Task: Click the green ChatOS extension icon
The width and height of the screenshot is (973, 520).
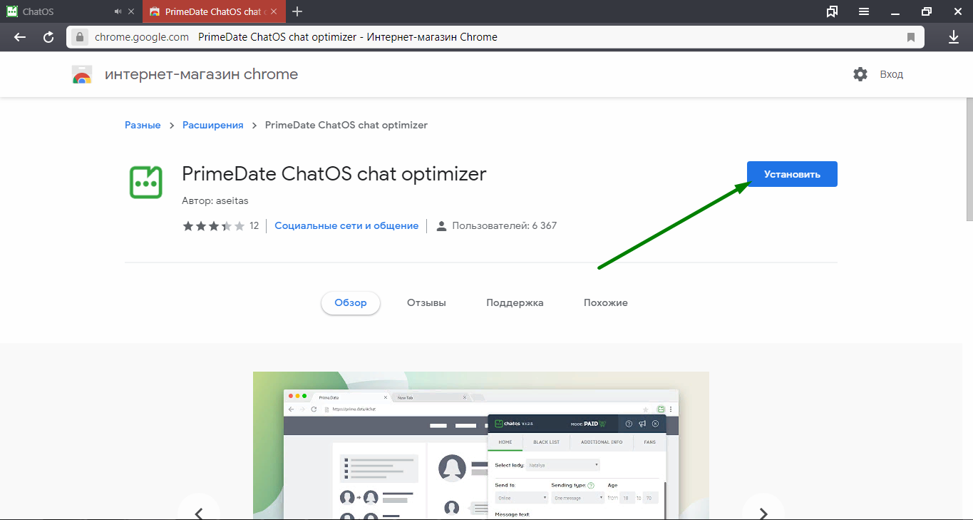Action: coord(146,182)
